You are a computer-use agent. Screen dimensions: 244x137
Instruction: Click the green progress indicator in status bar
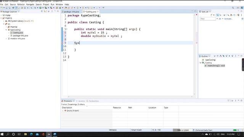235,130
